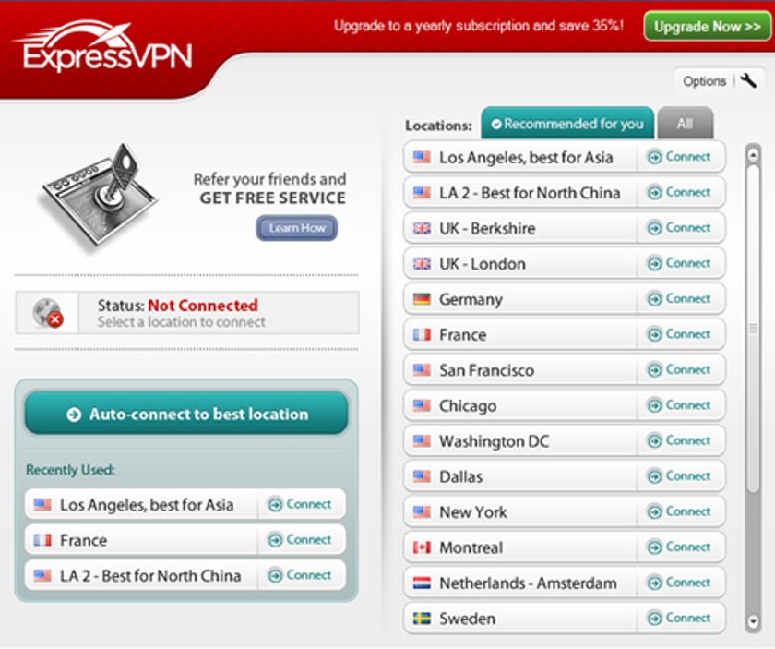Click UK flag beside UK - Berkshire
The width and height of the screenshot is (775, 649).
[x=422, y=228]
